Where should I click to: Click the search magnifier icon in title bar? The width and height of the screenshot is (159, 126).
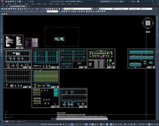tap(118, 1)
